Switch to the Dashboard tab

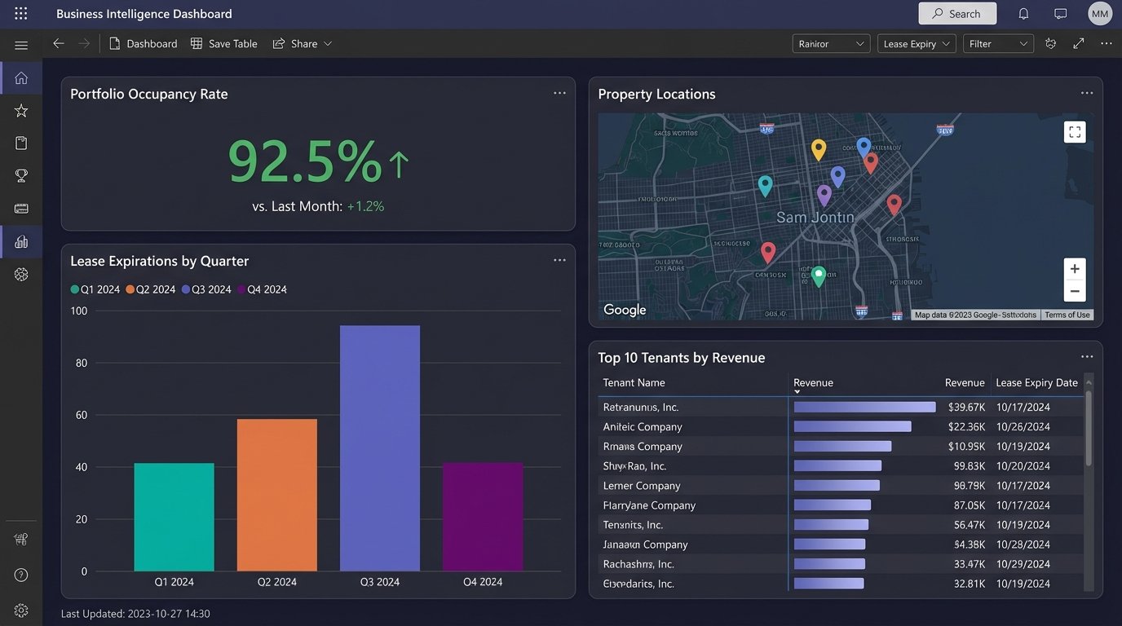pyautogui.click(x=144, y=43)
